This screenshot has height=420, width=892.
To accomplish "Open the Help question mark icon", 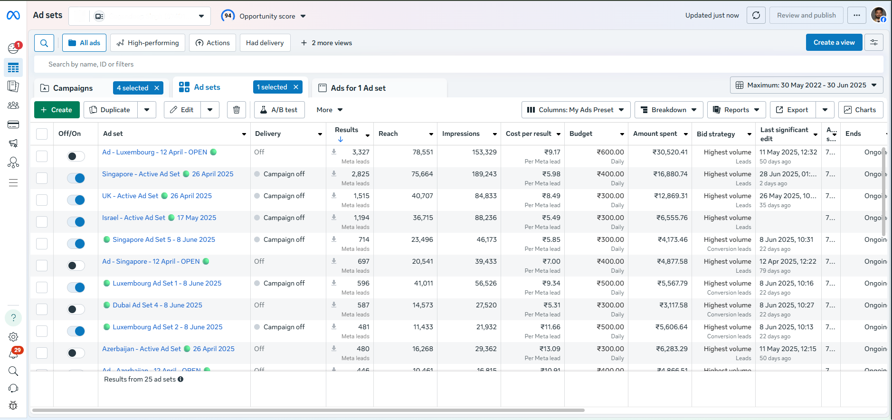I will pos(13,317).
